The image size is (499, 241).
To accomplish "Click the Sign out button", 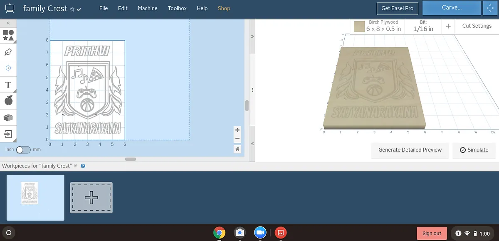I will coord(432,233).
